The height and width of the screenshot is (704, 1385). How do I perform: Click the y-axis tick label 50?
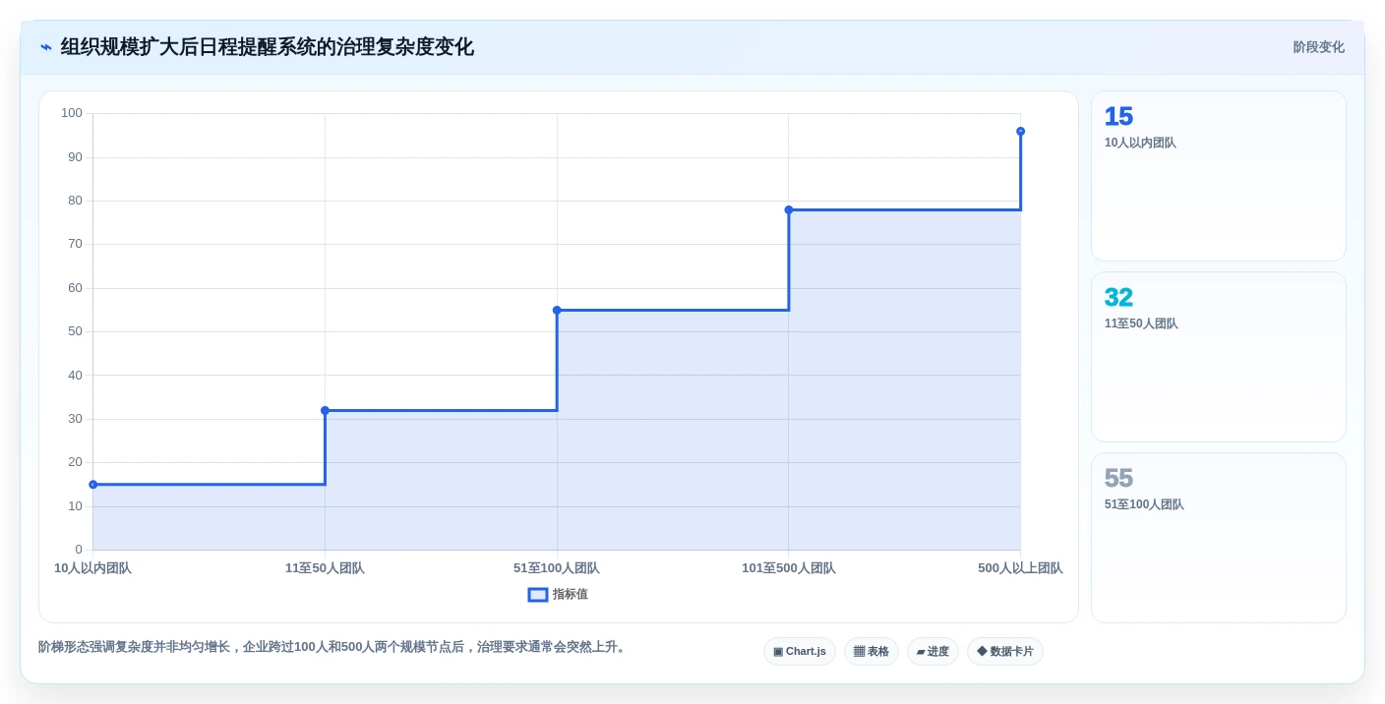coord(76,331)
